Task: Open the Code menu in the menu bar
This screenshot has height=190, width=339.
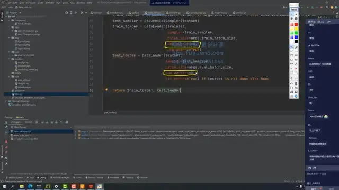Action: (41, 3)
